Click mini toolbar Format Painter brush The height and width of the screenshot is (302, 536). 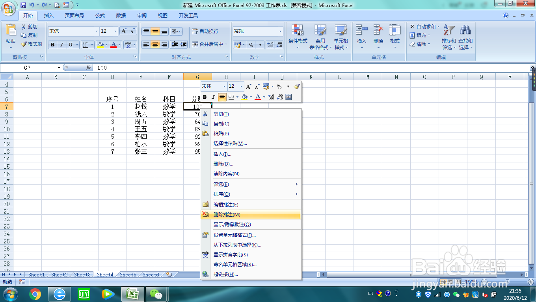[296, 87]
